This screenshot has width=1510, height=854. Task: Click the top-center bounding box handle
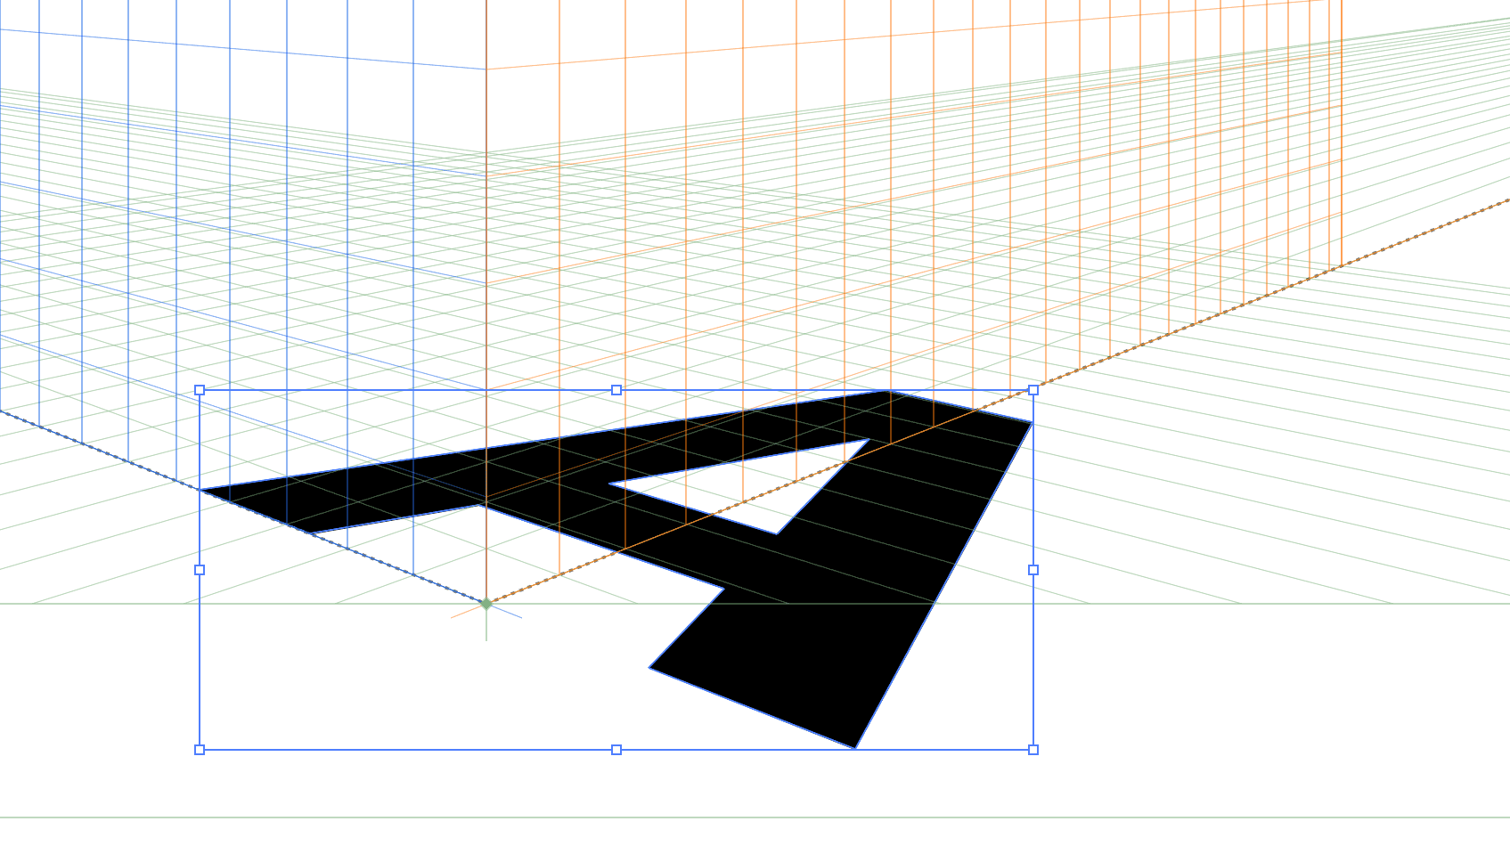616,390
